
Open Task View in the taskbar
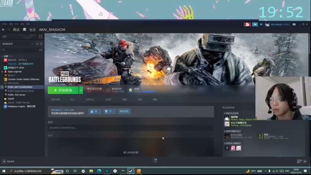75,171
